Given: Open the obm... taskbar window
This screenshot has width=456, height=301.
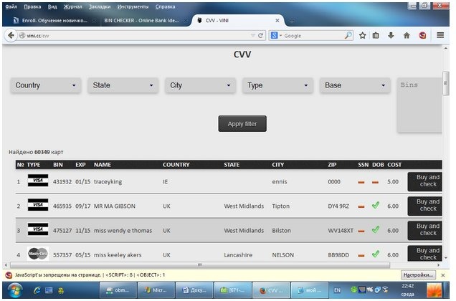Looking at the screenshot, I should 118,290.
